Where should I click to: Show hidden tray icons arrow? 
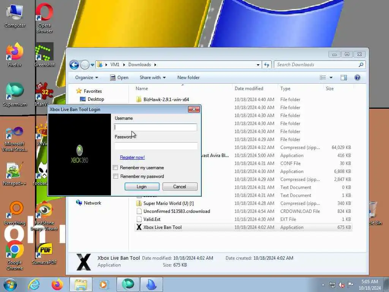click(323, 285)
